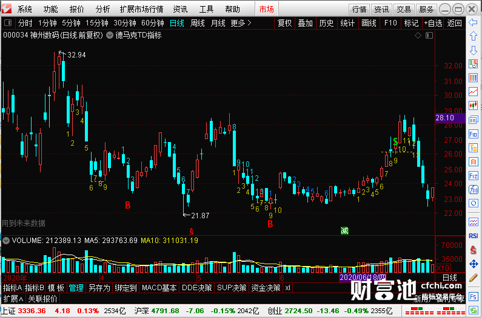The image size is (482, 318).
Task: Open the tree structure icon in the sidebar
Action: tap(473, 148)
